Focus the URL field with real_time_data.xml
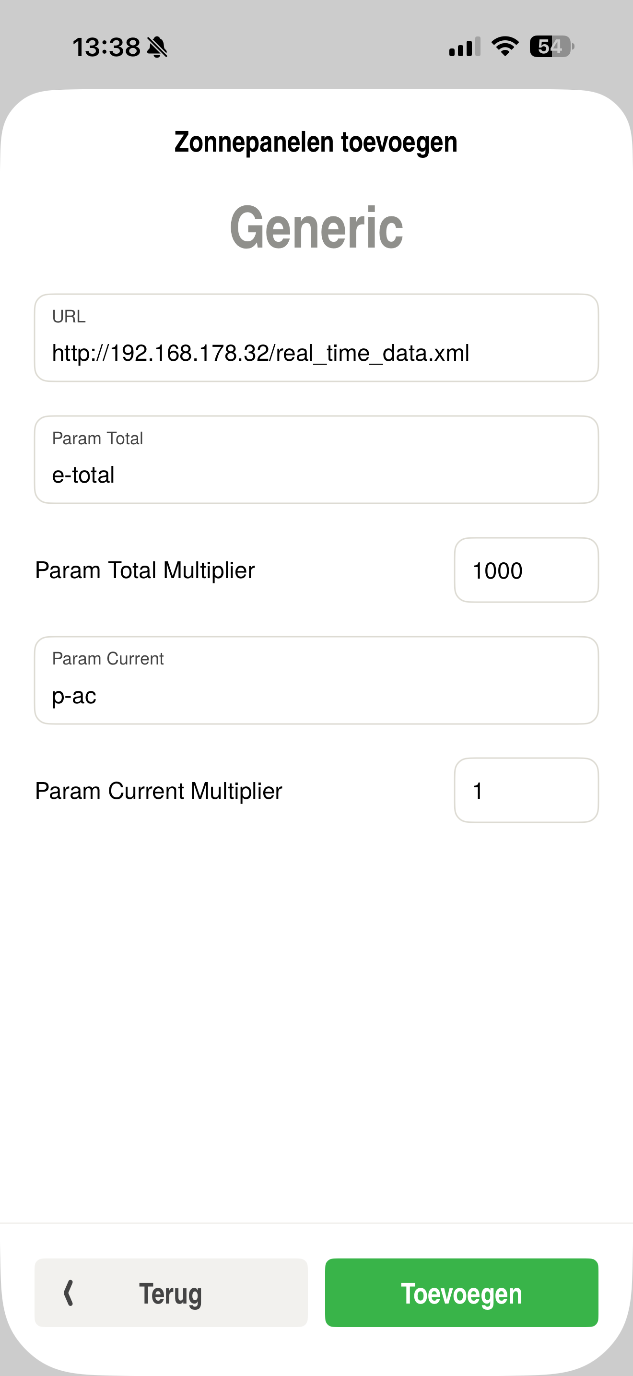 316,353
